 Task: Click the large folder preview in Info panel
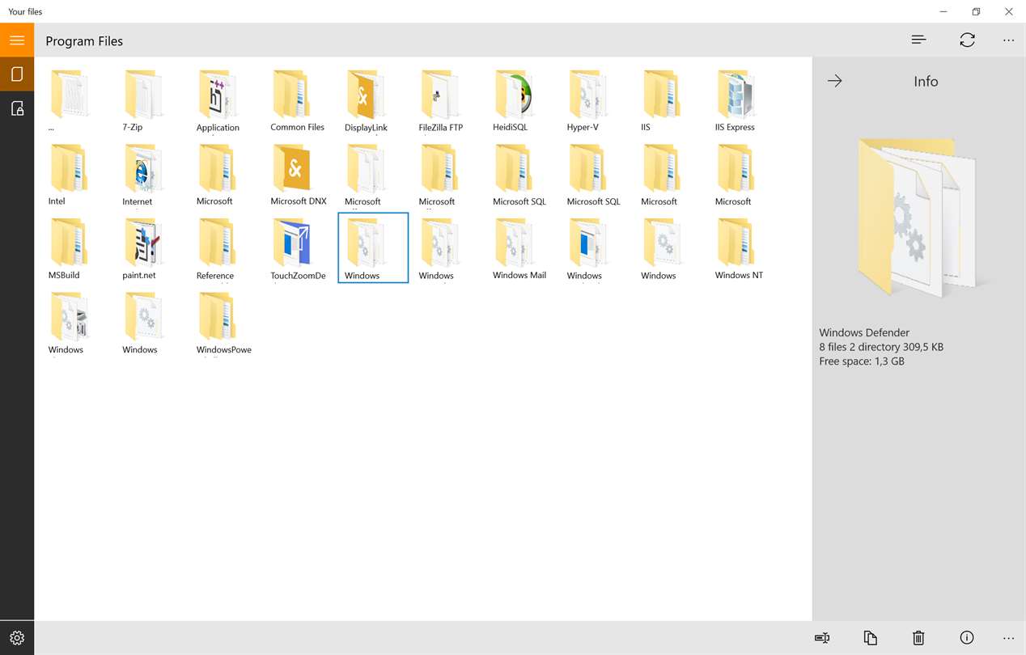point(918,216)
